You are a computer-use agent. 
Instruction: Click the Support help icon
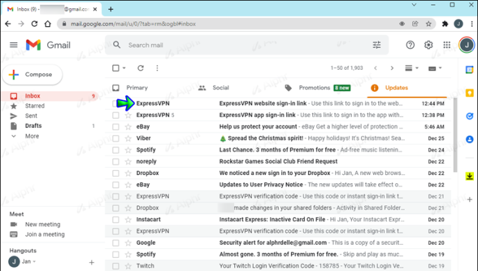(410, 45)
